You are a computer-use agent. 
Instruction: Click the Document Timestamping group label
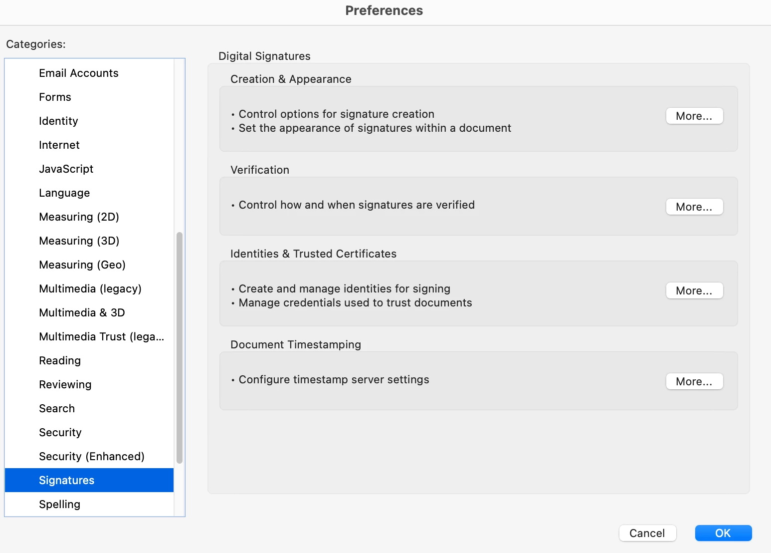pos(296,344)
